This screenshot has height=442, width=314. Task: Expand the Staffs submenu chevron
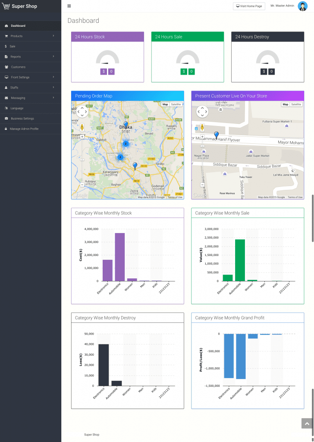[x=53, y=87]
